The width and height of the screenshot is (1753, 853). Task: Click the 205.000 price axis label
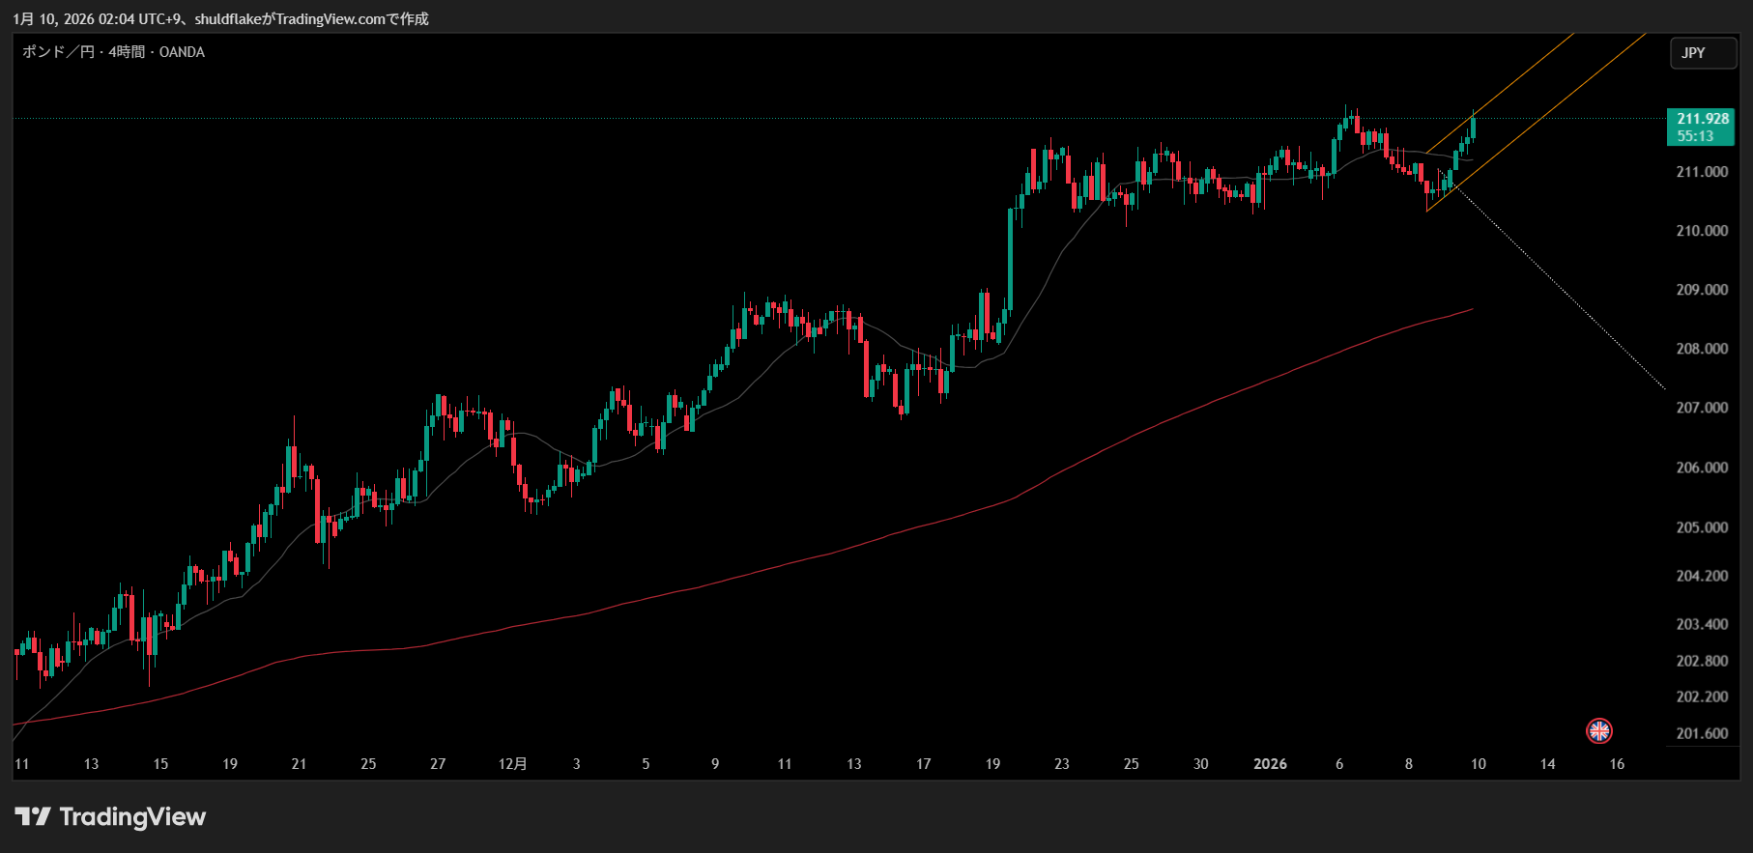point(1701,527)
